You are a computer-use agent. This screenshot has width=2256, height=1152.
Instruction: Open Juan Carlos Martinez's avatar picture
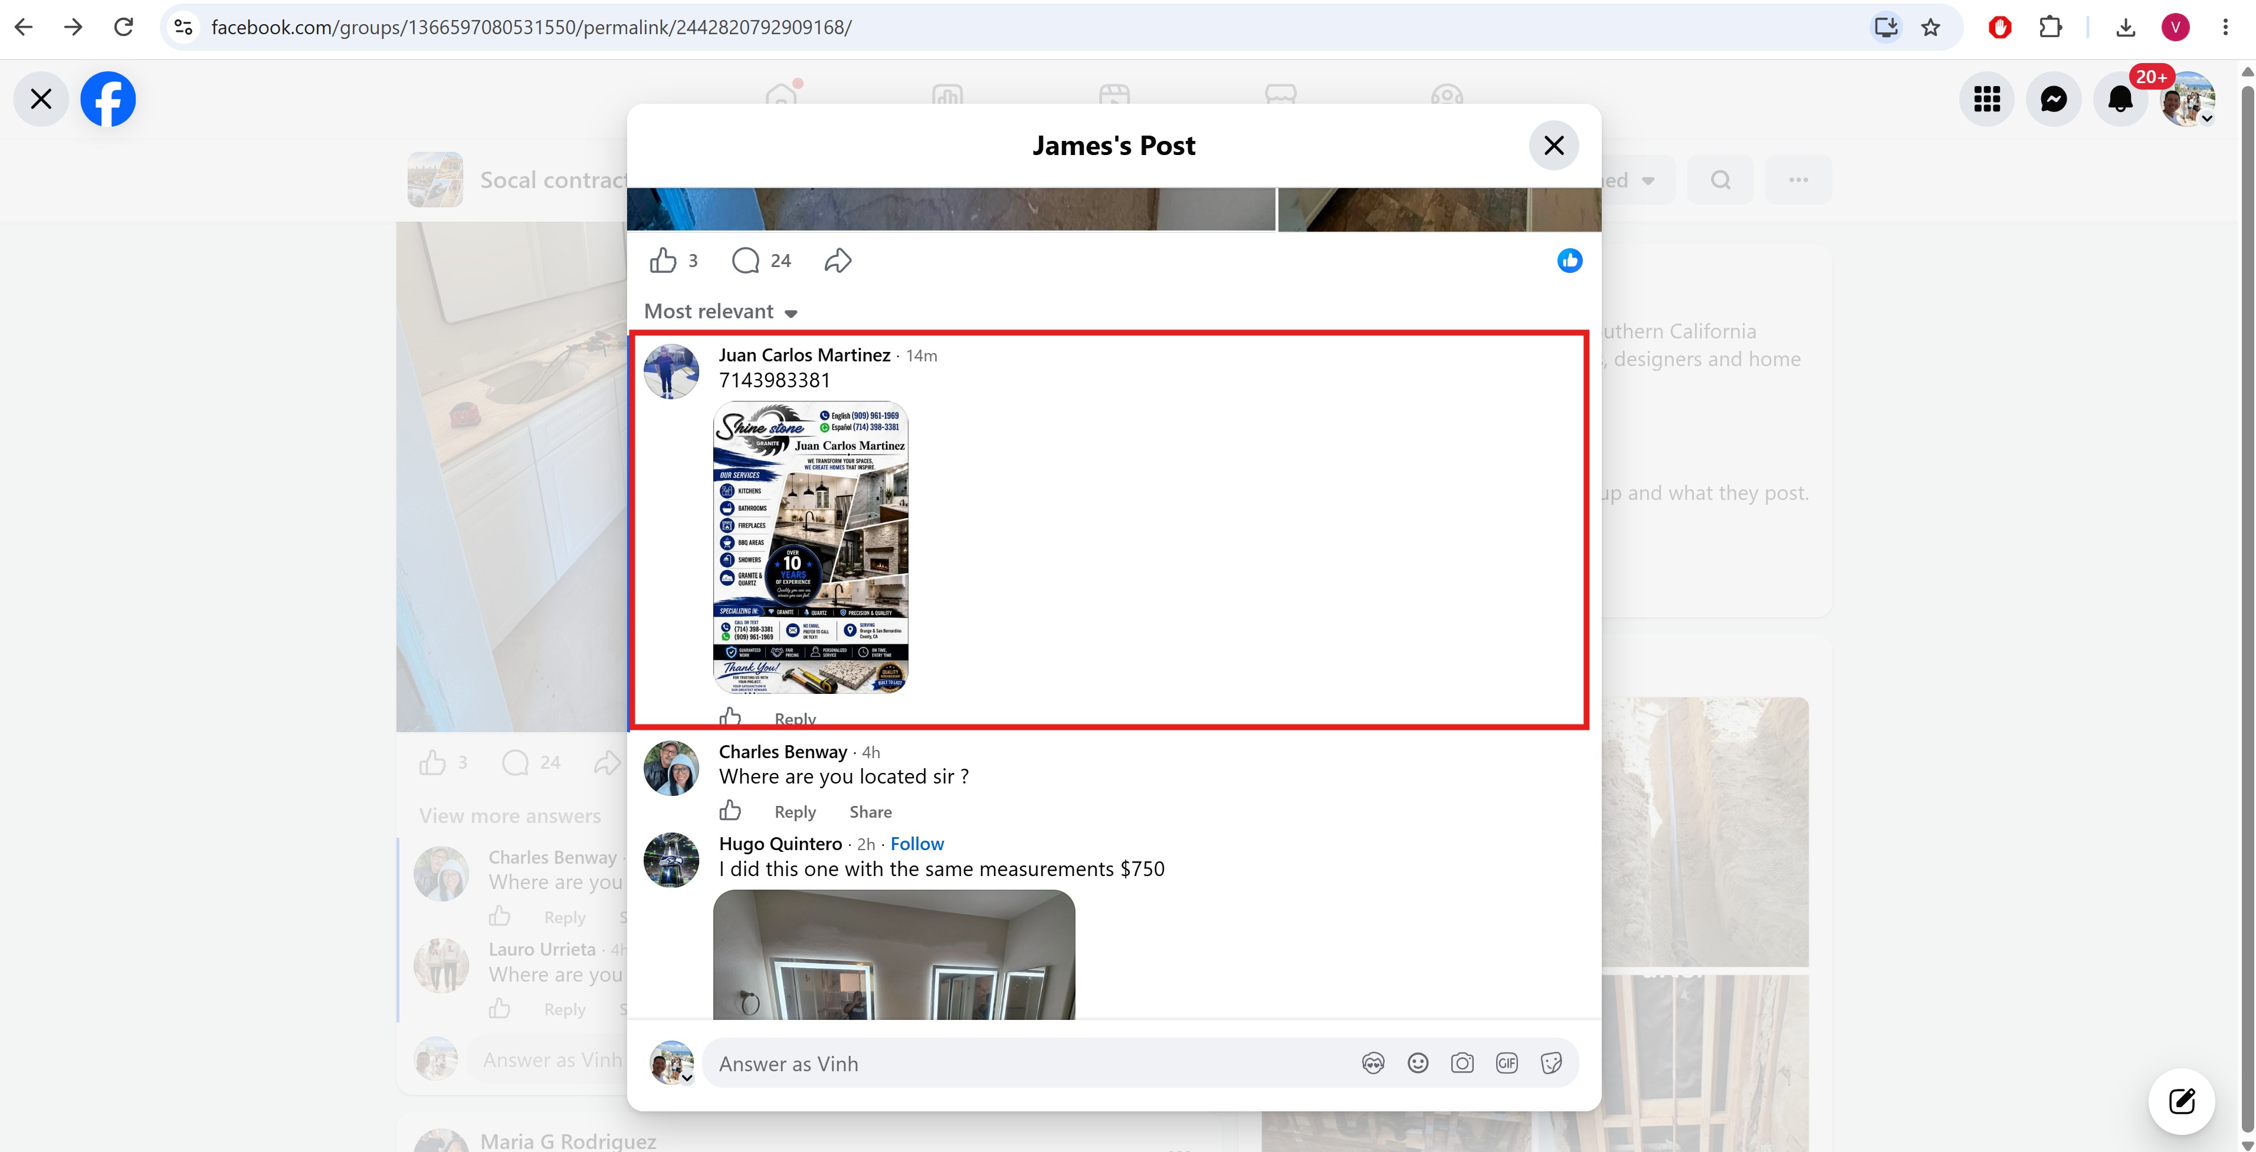click(672, 371)
